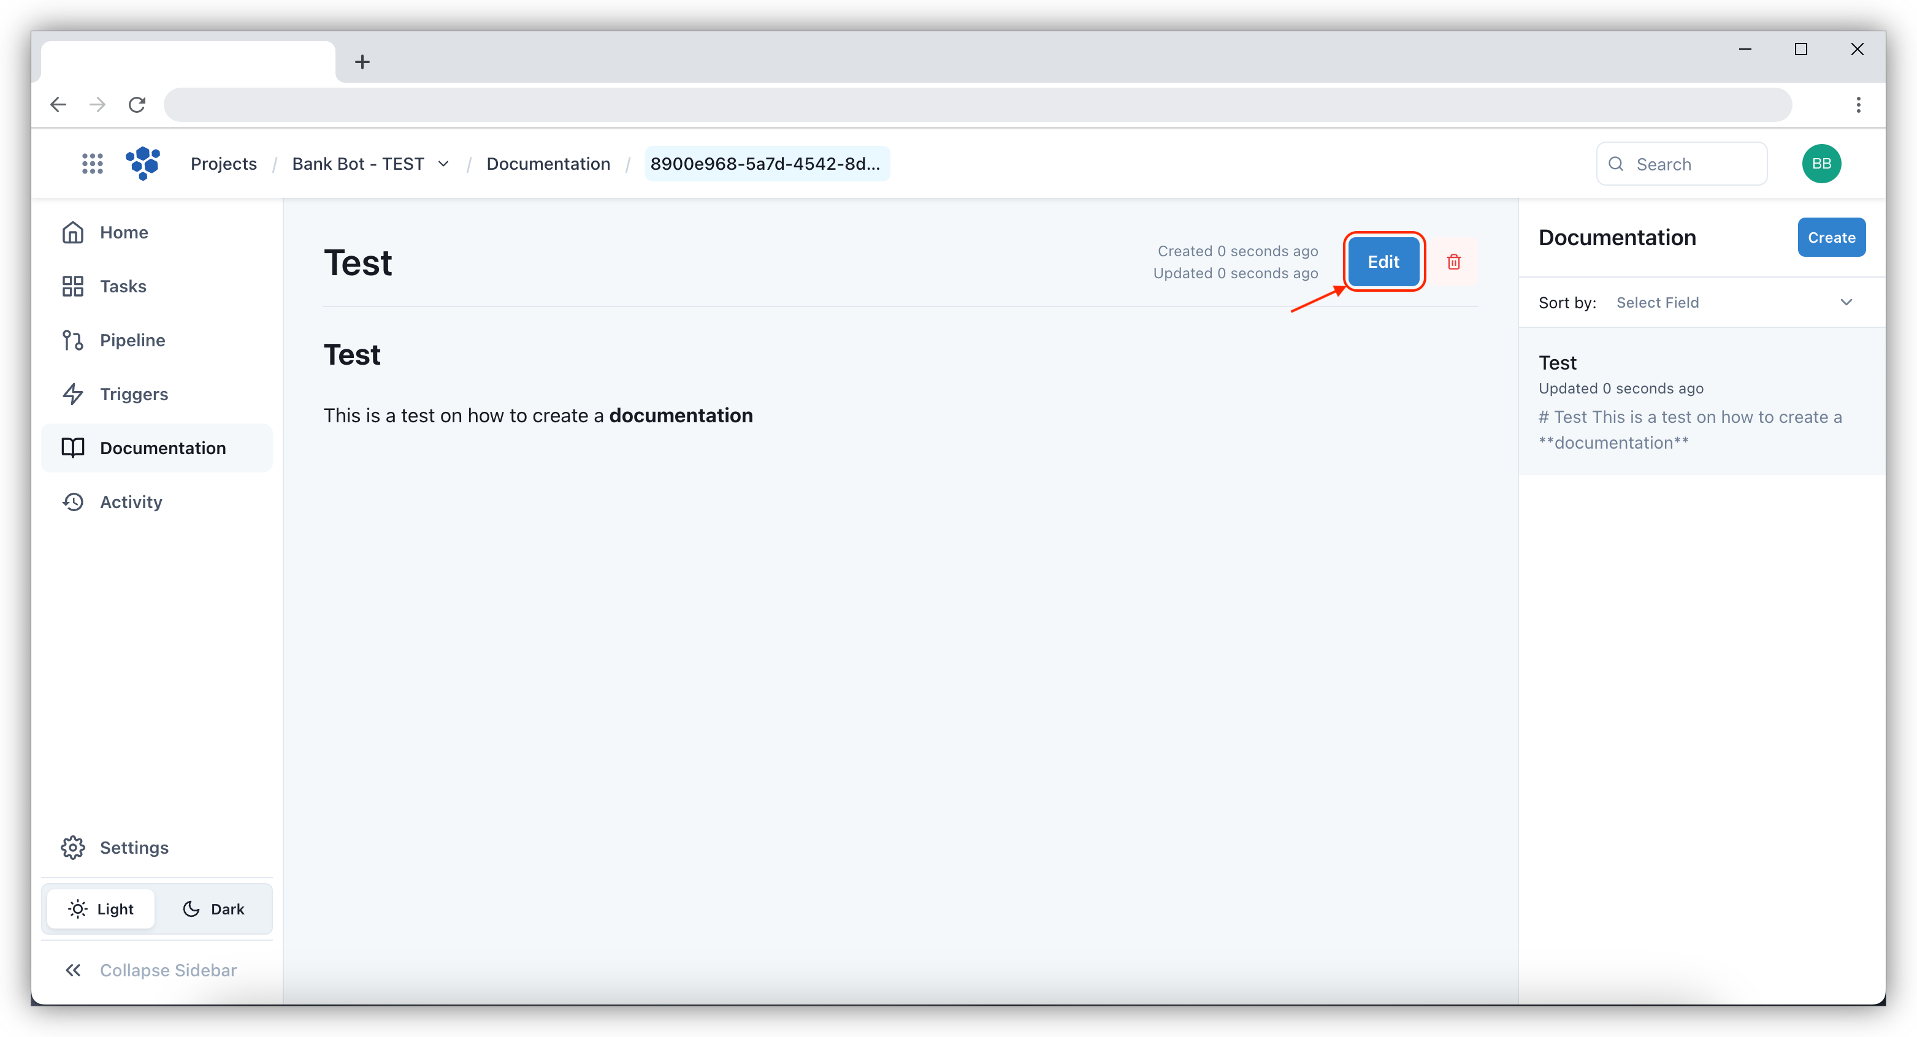
Task: Click the delete trash icon for document
Action: coord(1453,262)
